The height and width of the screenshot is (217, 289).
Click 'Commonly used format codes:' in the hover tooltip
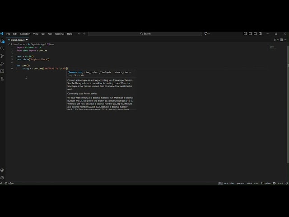click(x=82, y=94)
